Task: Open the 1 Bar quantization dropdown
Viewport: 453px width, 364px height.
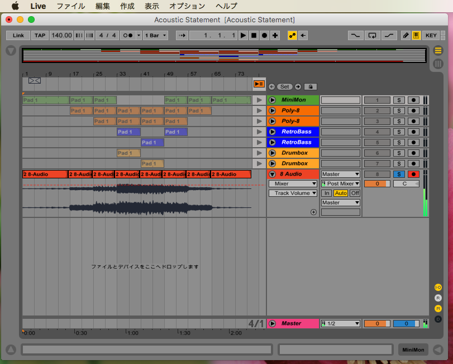Action: pos(155,36)
